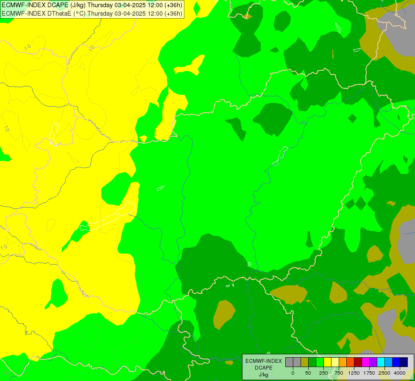415x381 pixels.
Task: Click the legend value 2500
Action: [x=384, y=373]
